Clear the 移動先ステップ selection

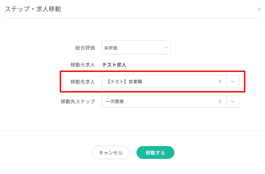220,101
